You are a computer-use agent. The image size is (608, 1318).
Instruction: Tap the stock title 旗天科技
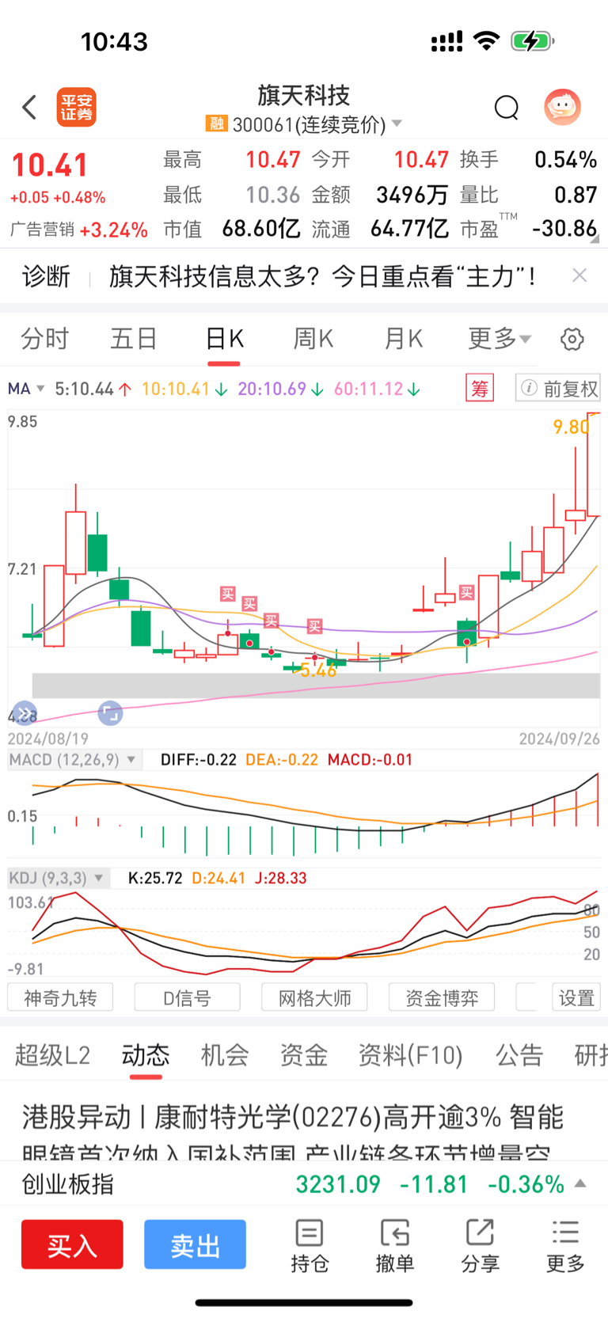click(304, 96)
